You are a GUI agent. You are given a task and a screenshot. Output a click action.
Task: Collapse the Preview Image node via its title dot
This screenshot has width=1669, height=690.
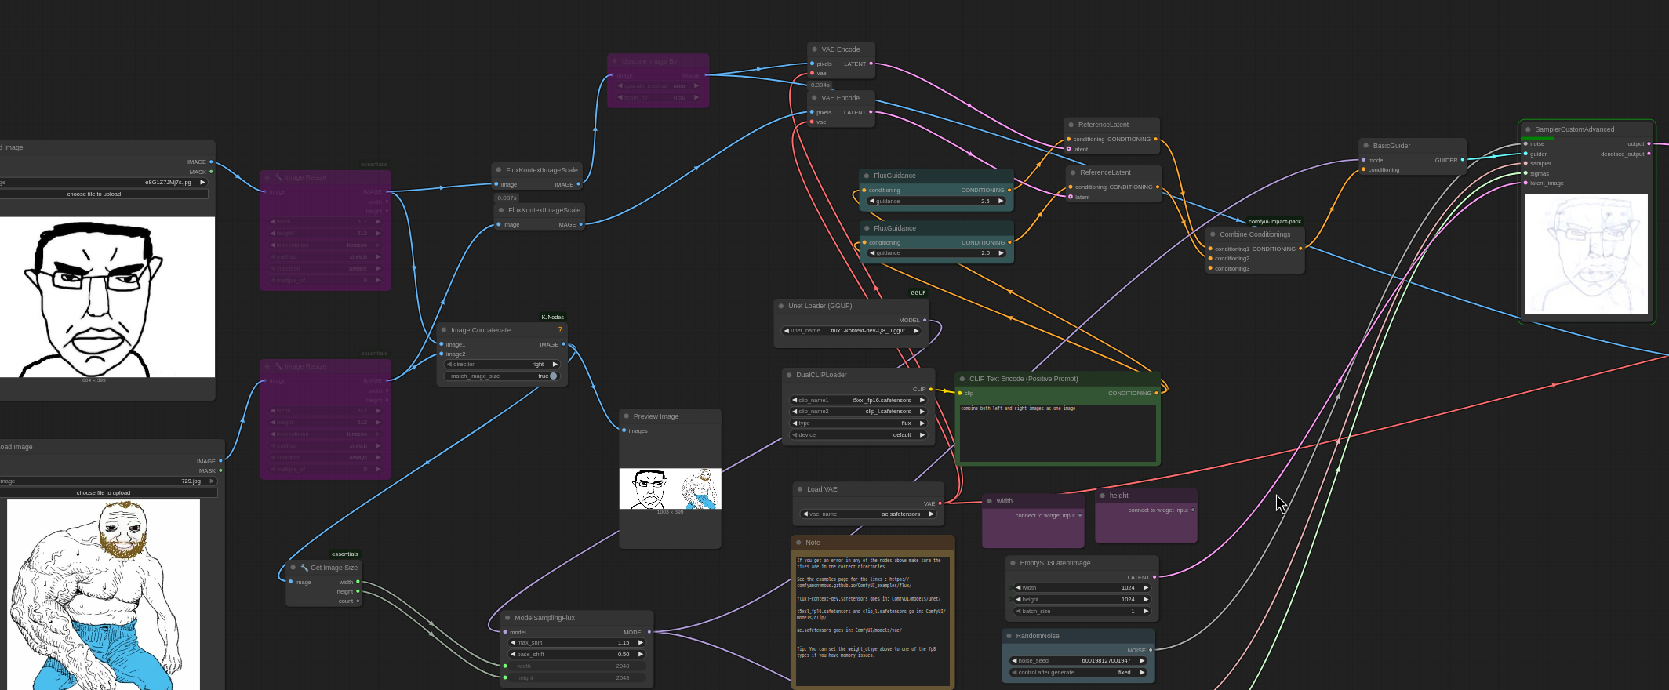[x=626, y=416]
